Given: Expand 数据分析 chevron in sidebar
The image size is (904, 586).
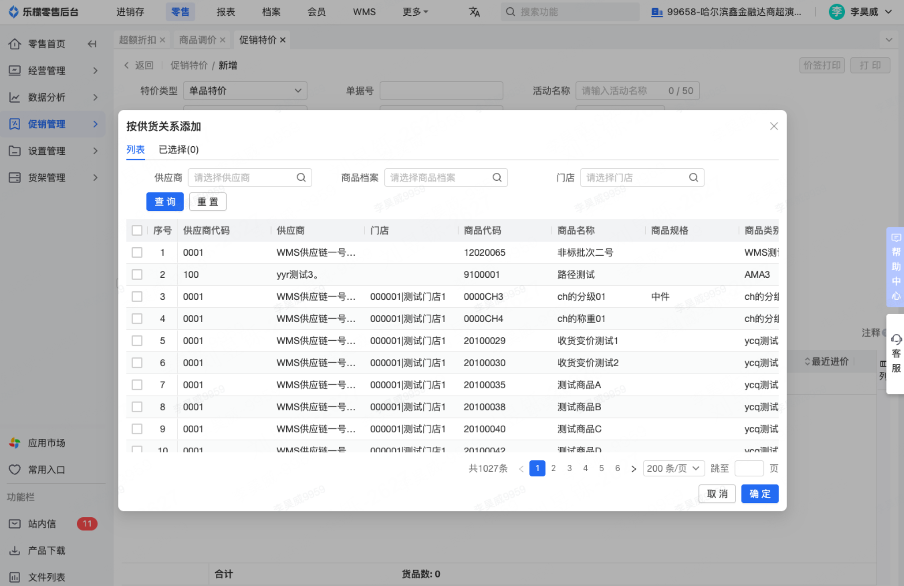Looking at the screenshot, I should pyautogui.click(x=95, y=97).
